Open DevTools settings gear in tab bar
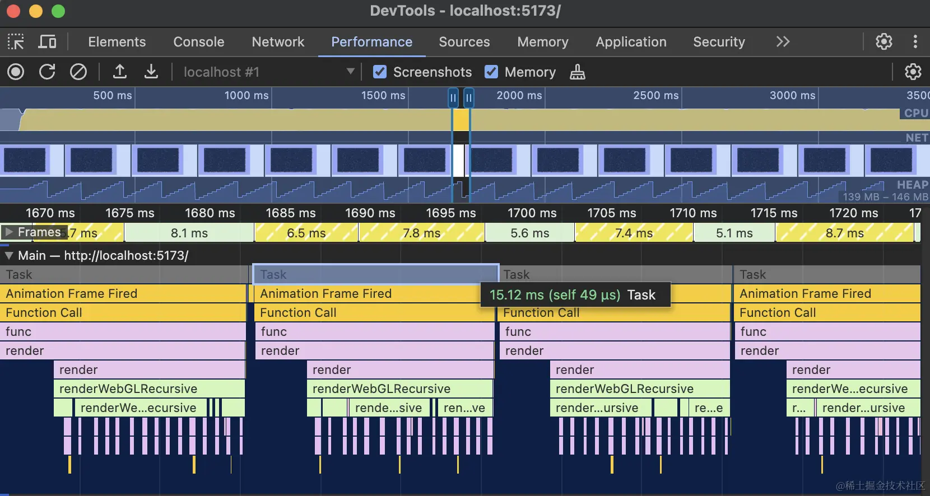The width and height of the screenshot is (930, 496). point(884,41)
